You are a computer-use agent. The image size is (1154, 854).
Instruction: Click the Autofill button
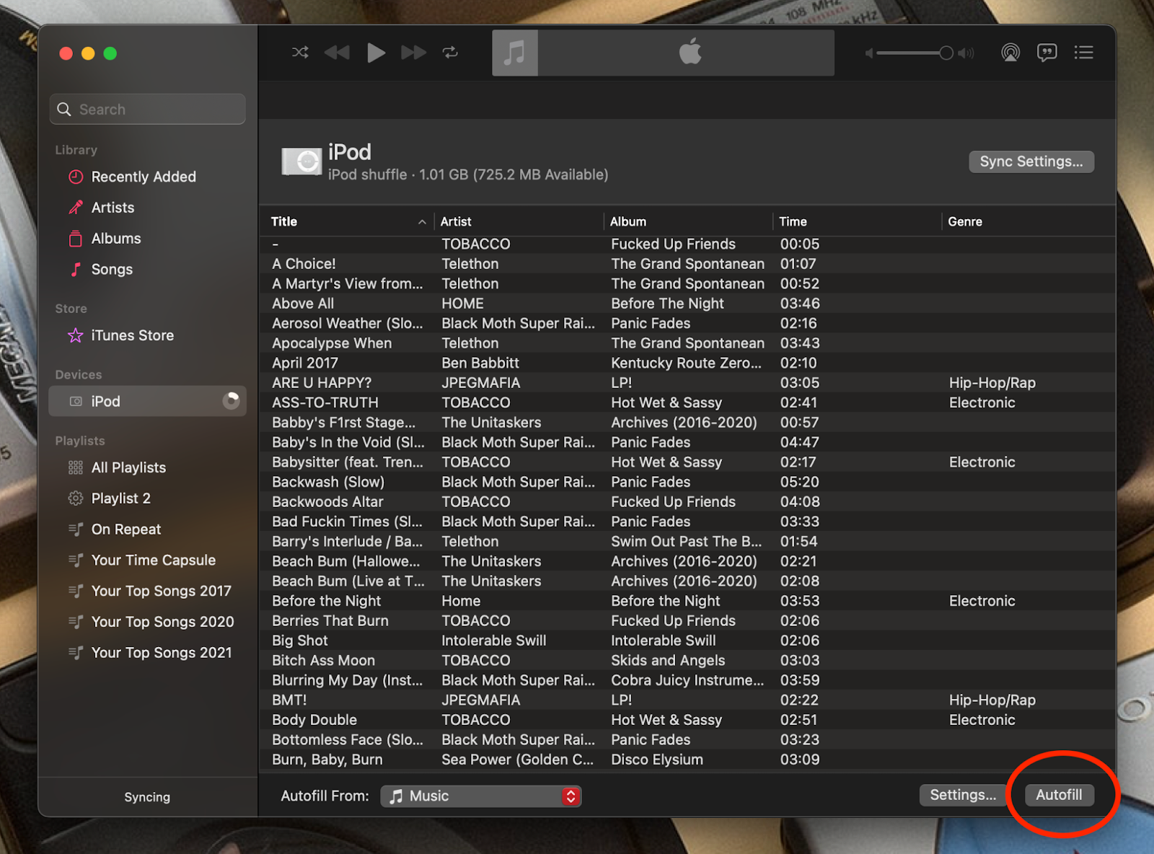coord(1058,795)
